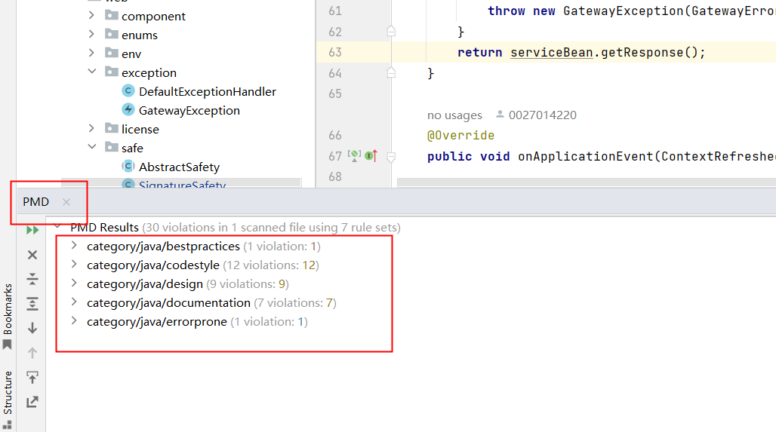Select the env folder icon
The height and width of the screenshot is (432, 776).
[112, 53]
